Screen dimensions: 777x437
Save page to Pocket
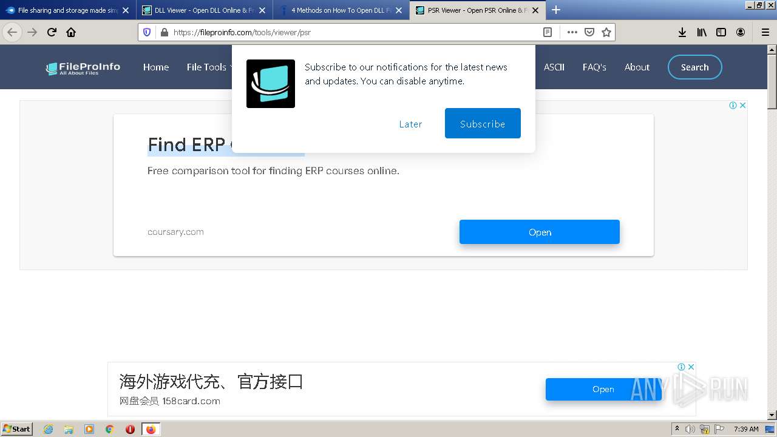pyautogui.click(x=589, y=32)
